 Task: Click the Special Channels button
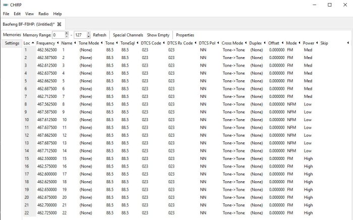128,35
